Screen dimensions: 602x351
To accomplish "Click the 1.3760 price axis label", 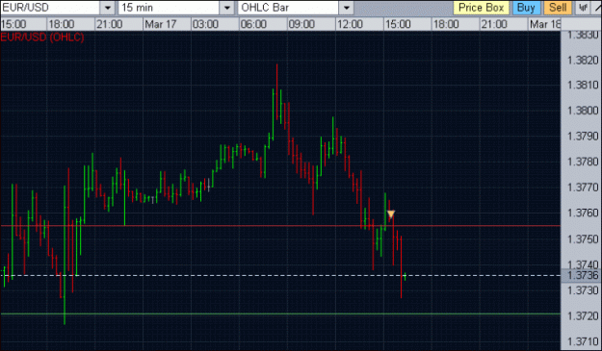I will pos(583,213).
